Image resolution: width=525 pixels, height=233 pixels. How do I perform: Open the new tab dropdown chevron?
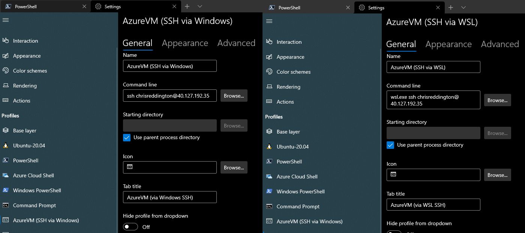[x=199, y=6]
